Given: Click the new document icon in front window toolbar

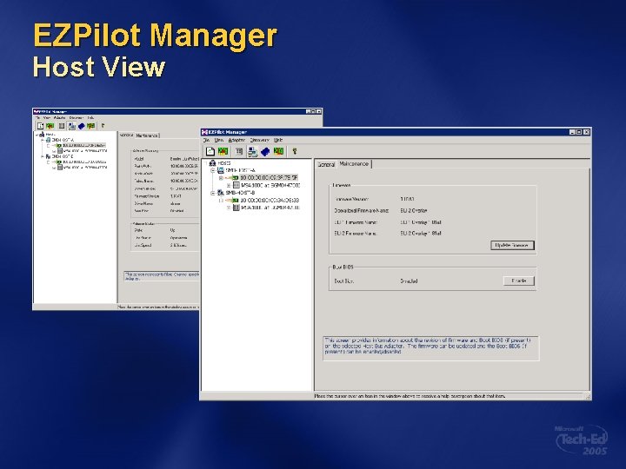Looking at the screenshot, I should pos(210,151).
